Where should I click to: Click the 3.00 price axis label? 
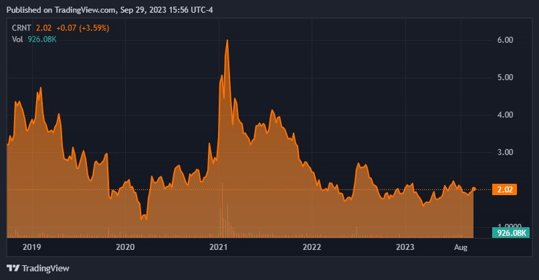505,152
